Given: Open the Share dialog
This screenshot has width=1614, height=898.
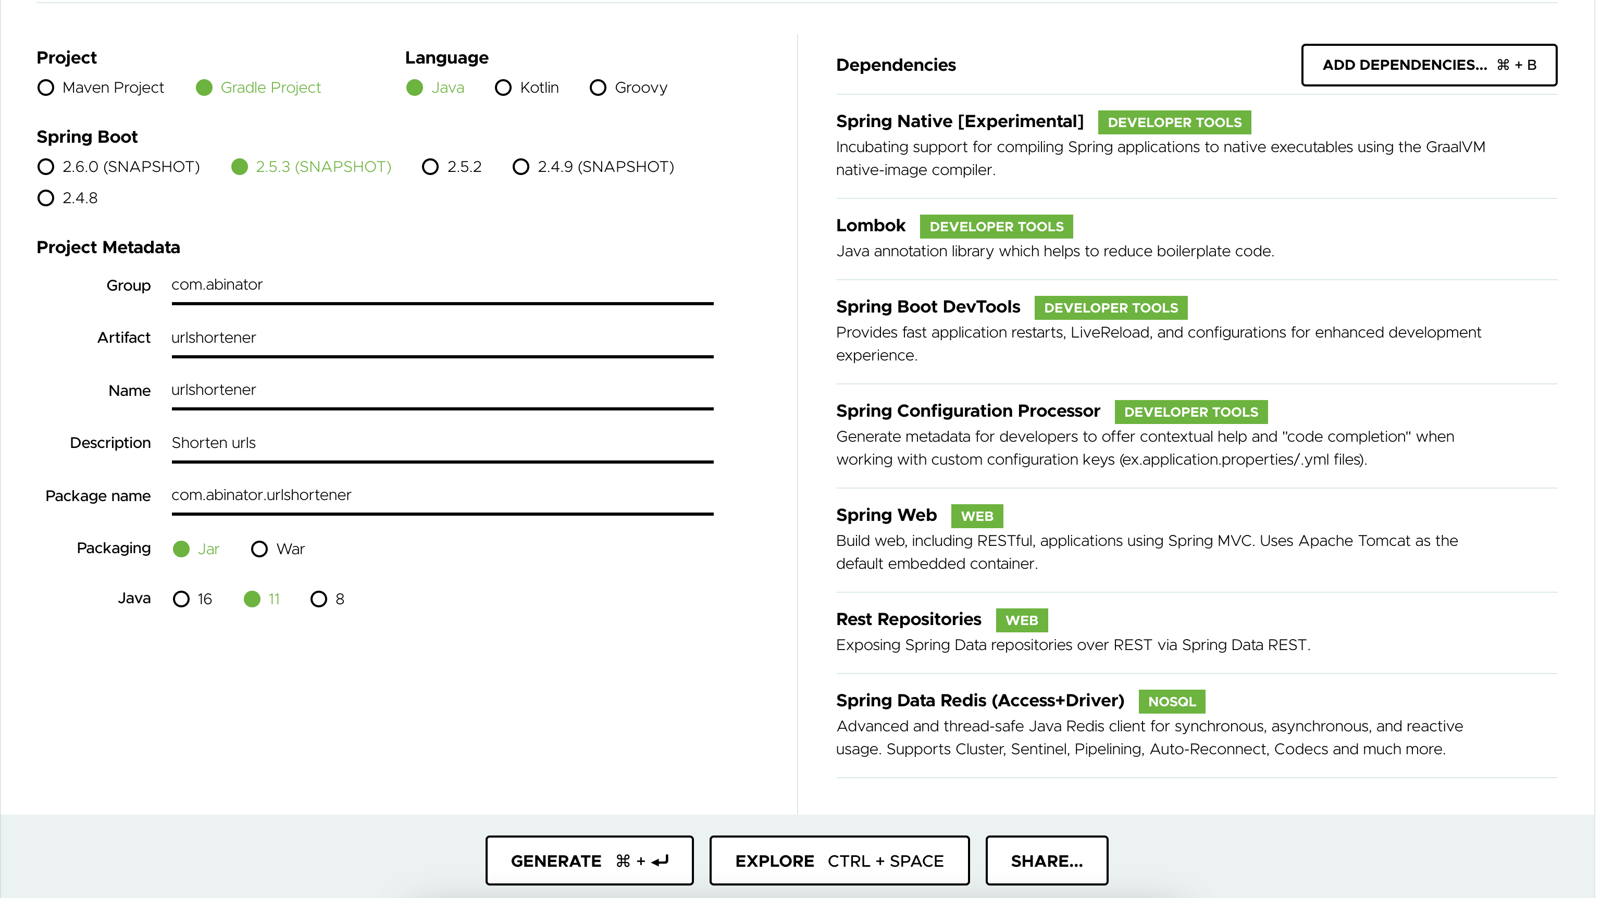Looking at the screenshot, I should click(x=1046, y=861).
